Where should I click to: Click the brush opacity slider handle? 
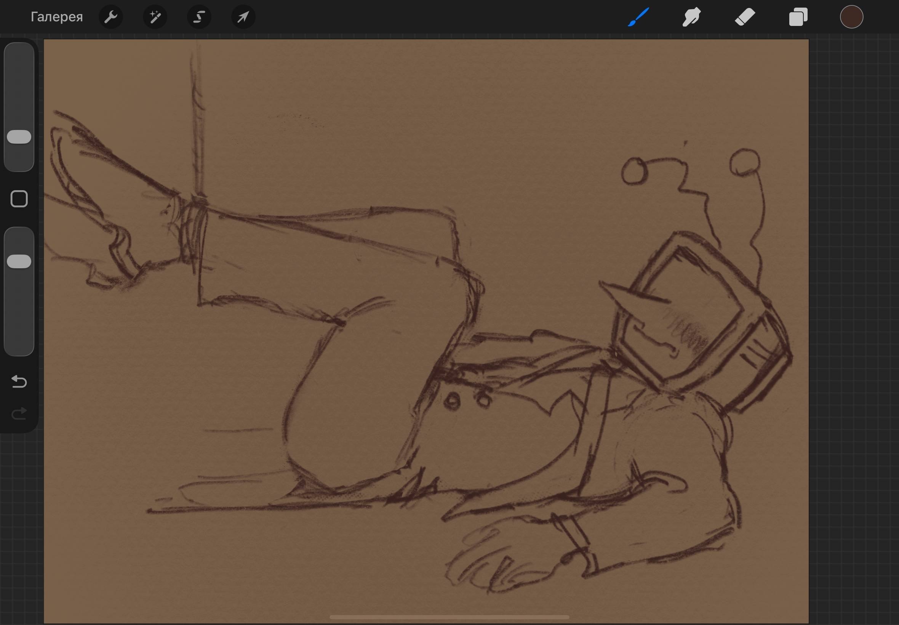(19, 261)
